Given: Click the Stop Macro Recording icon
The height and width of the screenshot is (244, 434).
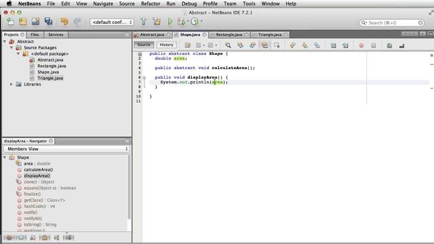Looking at the screenshot, I should [x=374, y=45].
